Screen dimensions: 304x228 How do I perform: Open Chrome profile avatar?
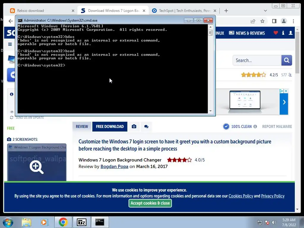[284, 21]
